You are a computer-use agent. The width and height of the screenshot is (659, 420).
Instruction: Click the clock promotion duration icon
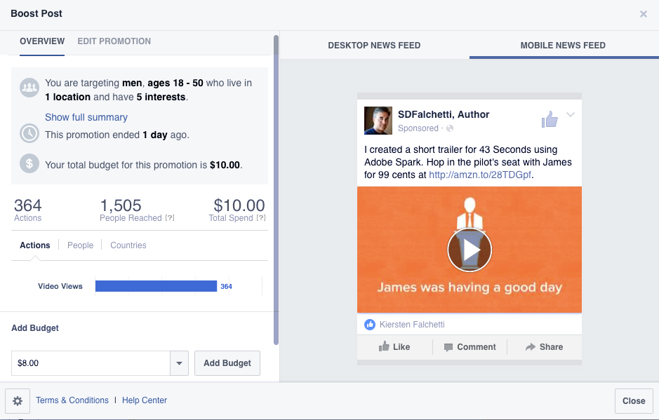[x=29, y=133]
